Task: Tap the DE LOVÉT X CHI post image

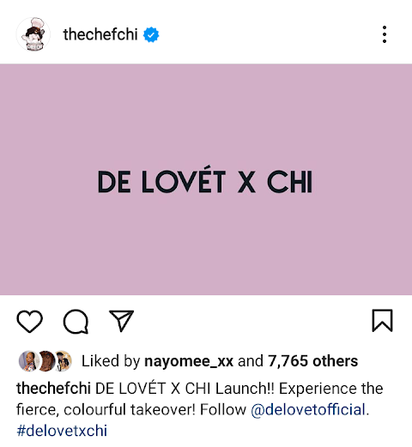Action: (206, 179)
